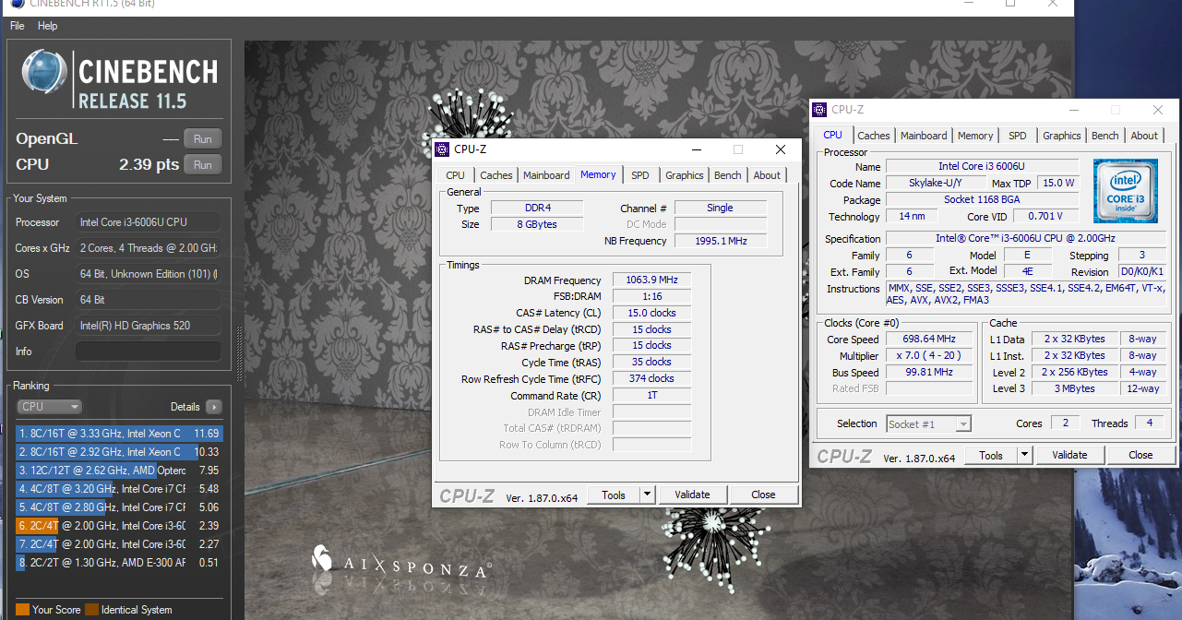1182x620 pixels.
Task: Switch to Caches tab in Memory CPU-Z window
Action: 496,175
